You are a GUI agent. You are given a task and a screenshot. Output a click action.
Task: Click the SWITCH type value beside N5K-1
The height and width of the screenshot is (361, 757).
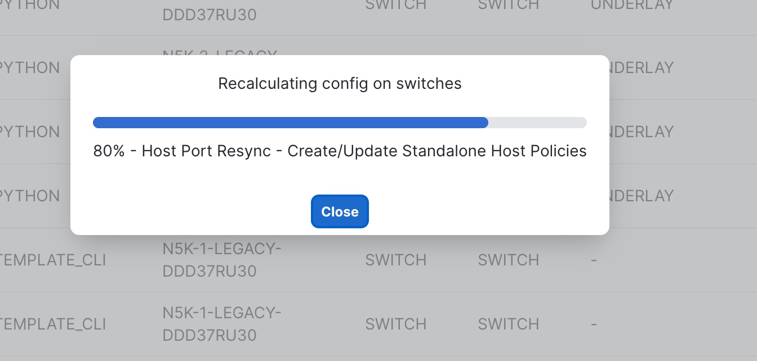395,260
